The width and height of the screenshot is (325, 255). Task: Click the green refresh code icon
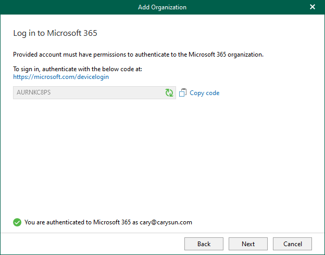pos(169,93)
